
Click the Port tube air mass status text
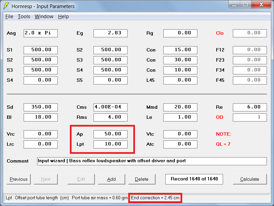[x=100, y=198]
